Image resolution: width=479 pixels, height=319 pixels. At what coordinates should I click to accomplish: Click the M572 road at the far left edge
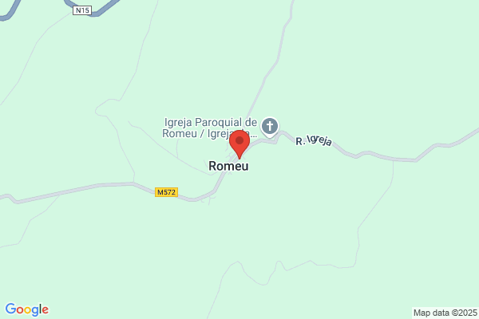pyautogui.click(x=8, y=198)
